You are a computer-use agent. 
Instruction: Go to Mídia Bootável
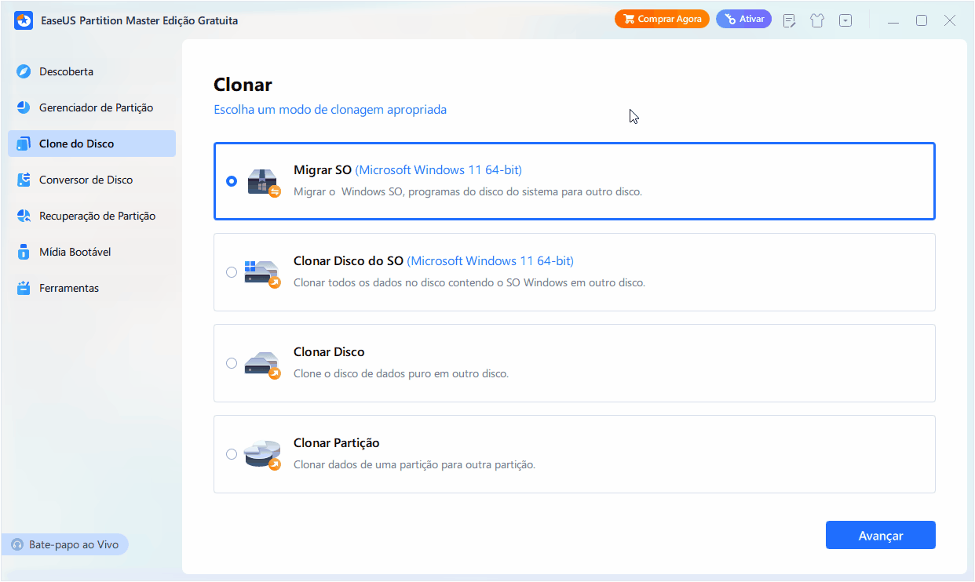coord(92,252)
